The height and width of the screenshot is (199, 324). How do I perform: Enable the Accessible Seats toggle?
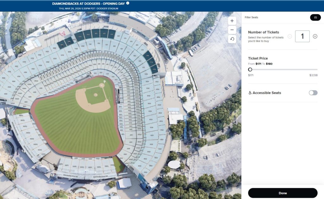pos(313,93)
